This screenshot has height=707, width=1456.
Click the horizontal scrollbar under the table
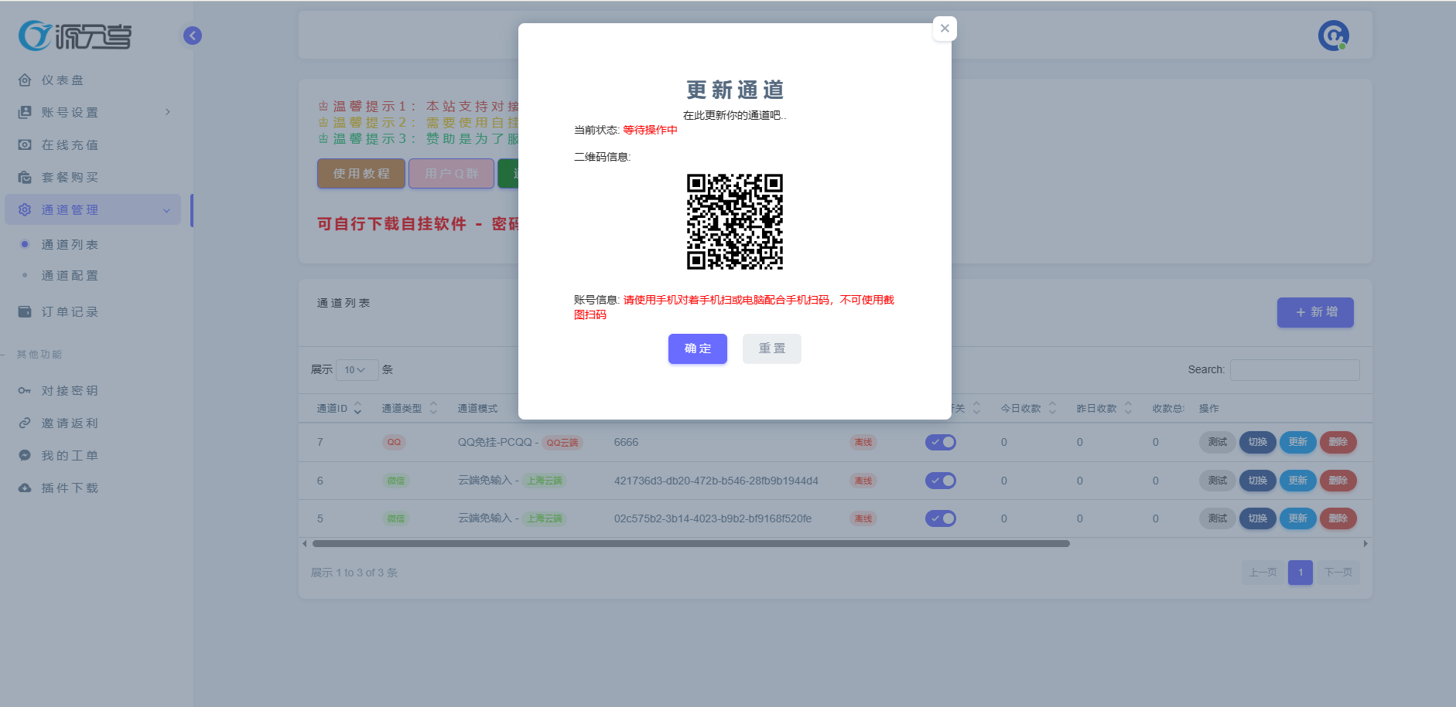pyautogui.click(x=690, y=544)
